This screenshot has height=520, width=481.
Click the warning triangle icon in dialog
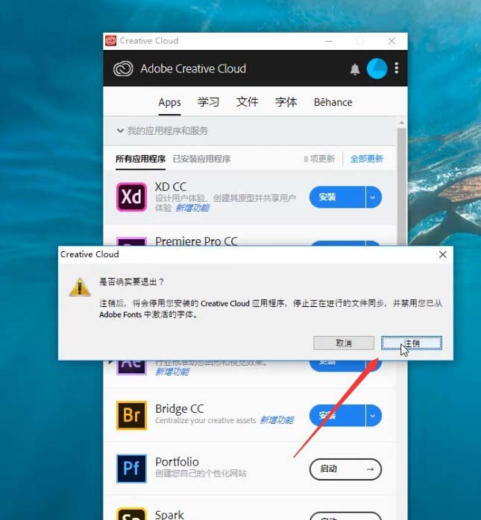pos(80,288)
